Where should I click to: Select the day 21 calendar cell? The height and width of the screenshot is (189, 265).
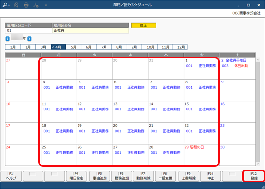click(166, 134)
